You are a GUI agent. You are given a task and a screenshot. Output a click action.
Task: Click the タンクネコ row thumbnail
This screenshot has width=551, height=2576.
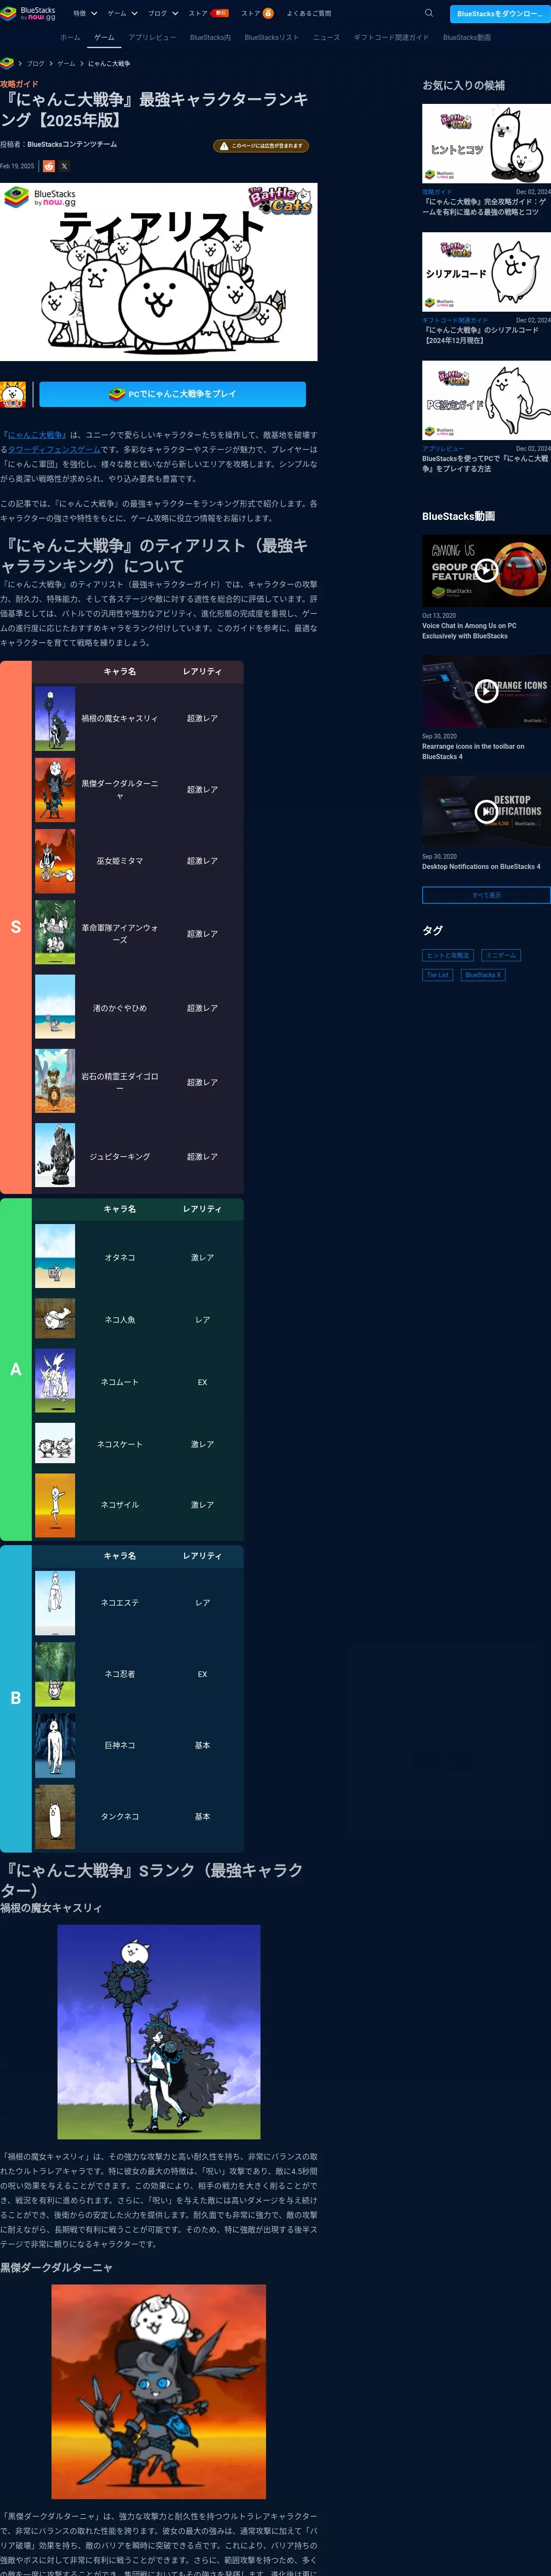coord(55,1817)
